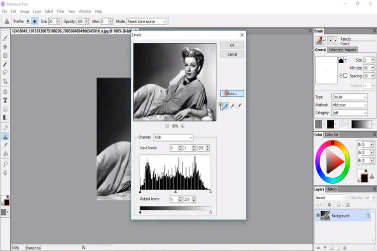Image resolution: width=377 pixels, height=251 pixels.
Task: Swap foreground and background colors in Color panel
Action: click(x=358, y=181)
